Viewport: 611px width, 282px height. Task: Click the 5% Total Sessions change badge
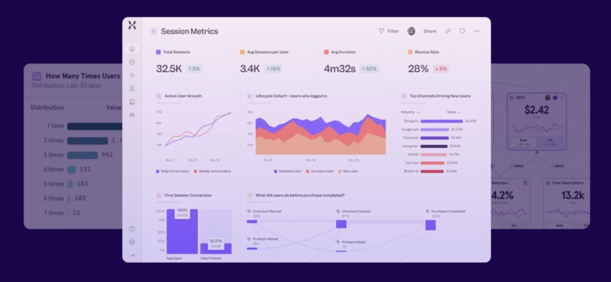194,69
